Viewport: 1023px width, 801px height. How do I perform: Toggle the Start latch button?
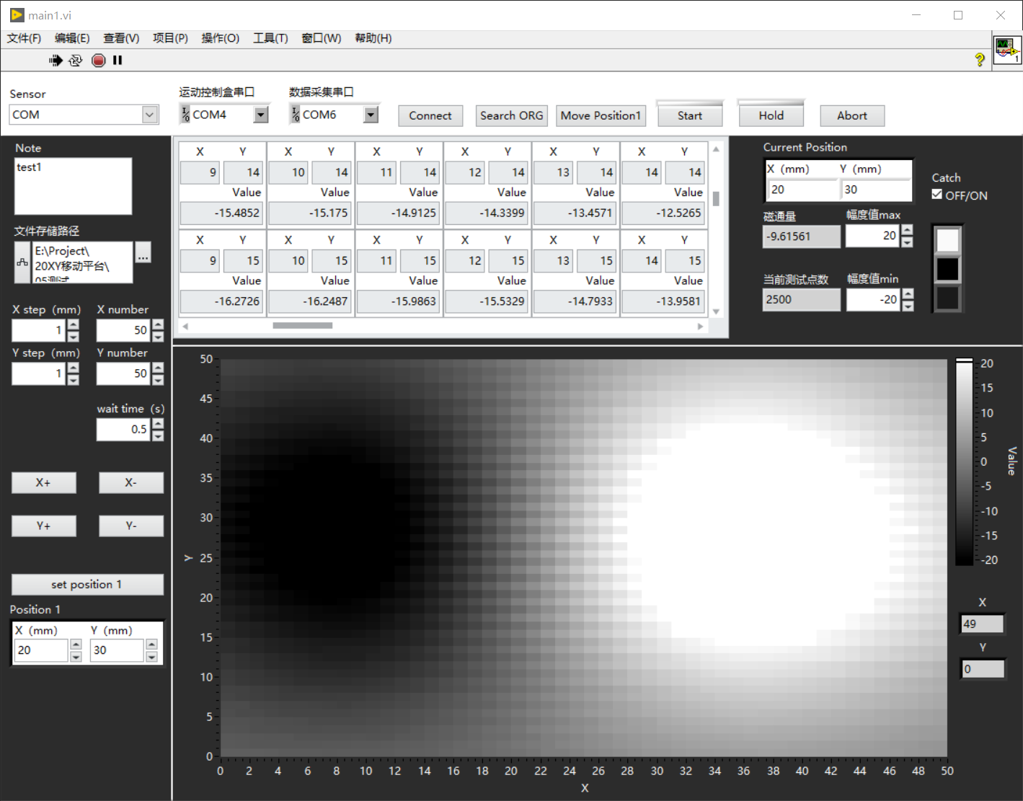(x=689, y=115)
